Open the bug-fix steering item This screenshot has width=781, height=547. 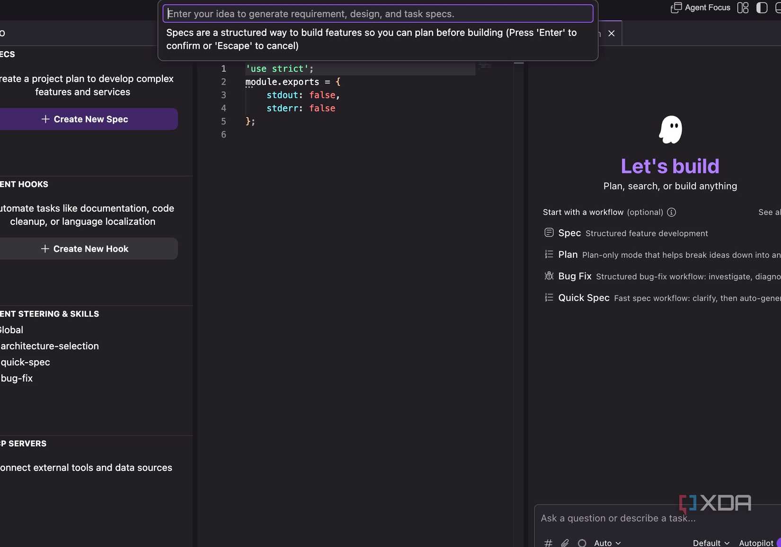pyautogui.click(x=17, y=378)
